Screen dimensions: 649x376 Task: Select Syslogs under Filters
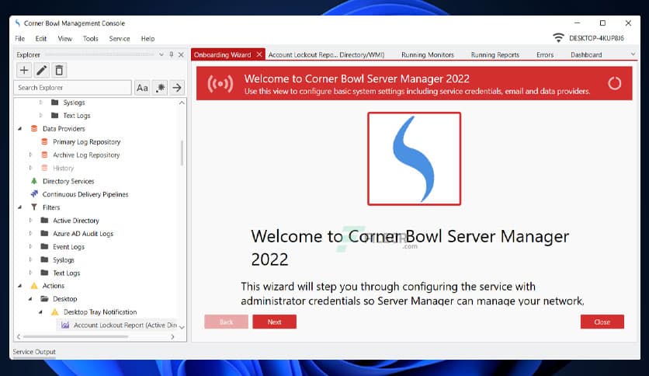coord(64,260)
